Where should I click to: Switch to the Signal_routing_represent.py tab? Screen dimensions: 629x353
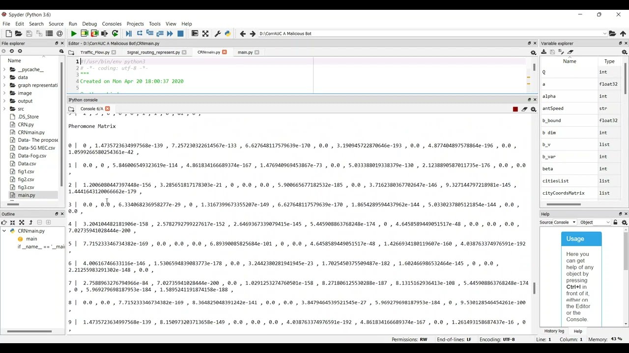(x=153, y=52)
